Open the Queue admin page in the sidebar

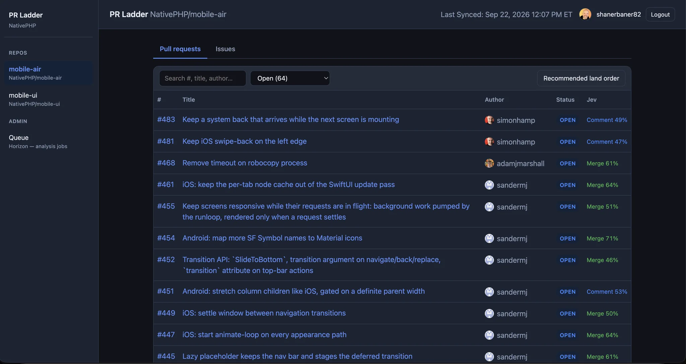coord(49,141)
